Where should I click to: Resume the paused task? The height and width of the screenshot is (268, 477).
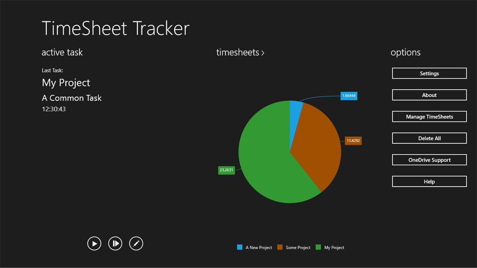(x=115, y=243)
